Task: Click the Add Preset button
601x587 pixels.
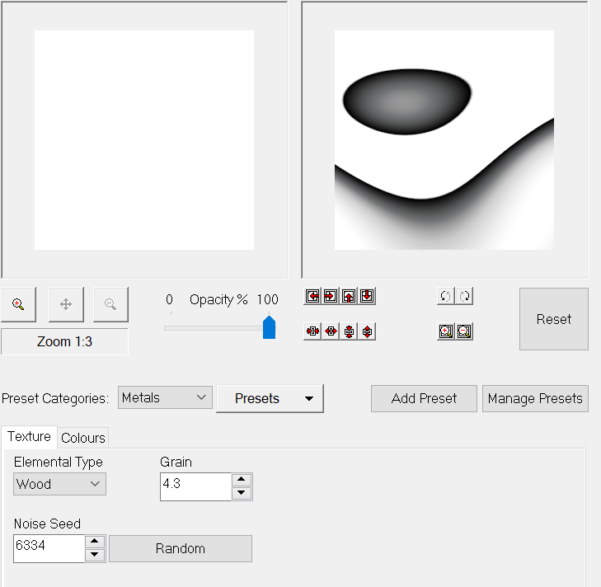Action: [x=424, y=398]
